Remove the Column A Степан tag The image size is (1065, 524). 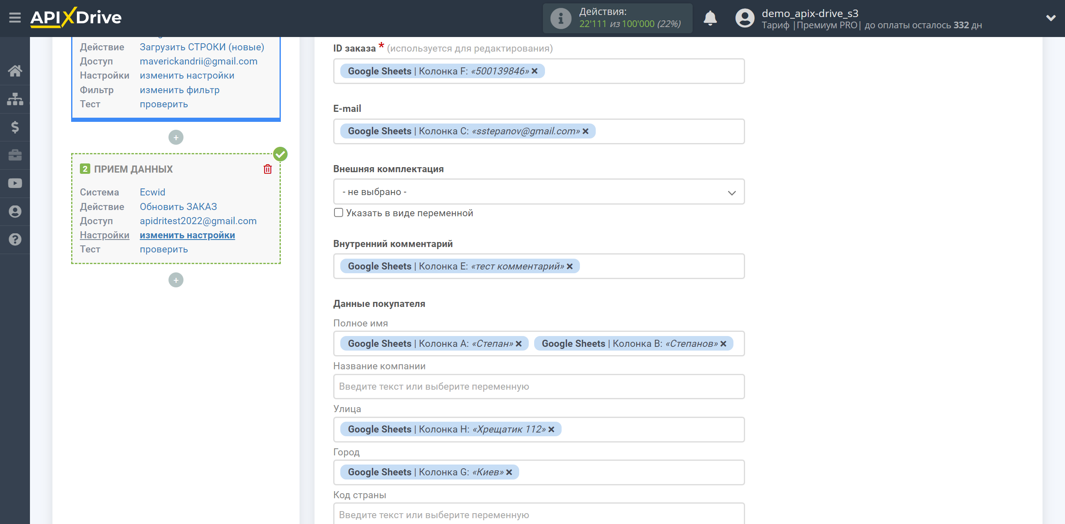pos(519,344)
